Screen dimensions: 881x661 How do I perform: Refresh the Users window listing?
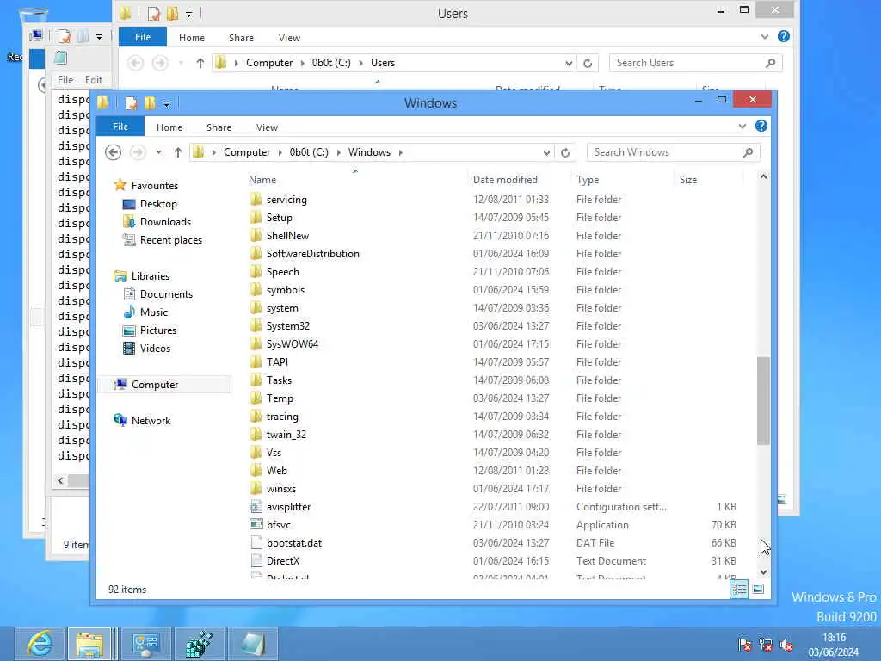pyautogui.click(x=588, y=63)
